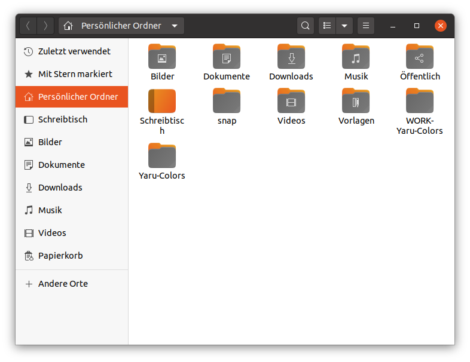Select the orange Schreibtisch folder icon
This screenshot has height=362, width=470.
(x=162, y=101)
